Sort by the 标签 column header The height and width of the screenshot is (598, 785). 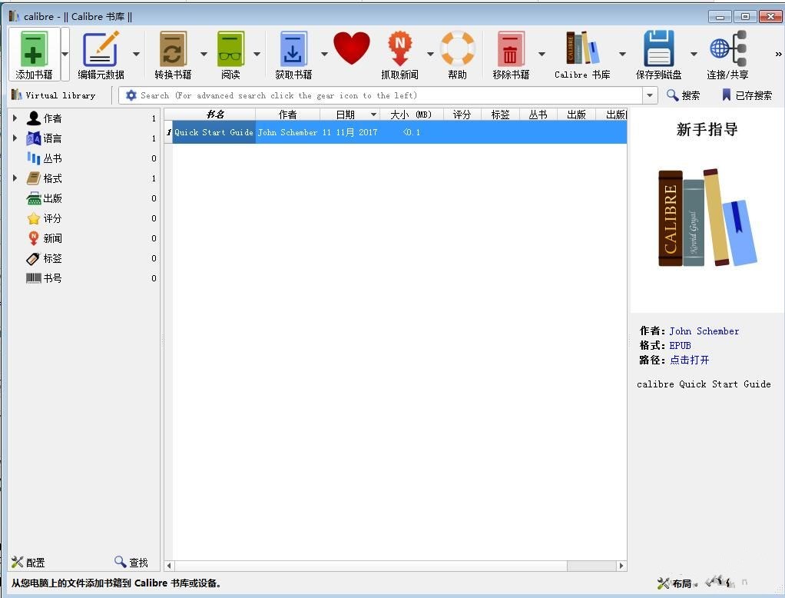point(500,115)
